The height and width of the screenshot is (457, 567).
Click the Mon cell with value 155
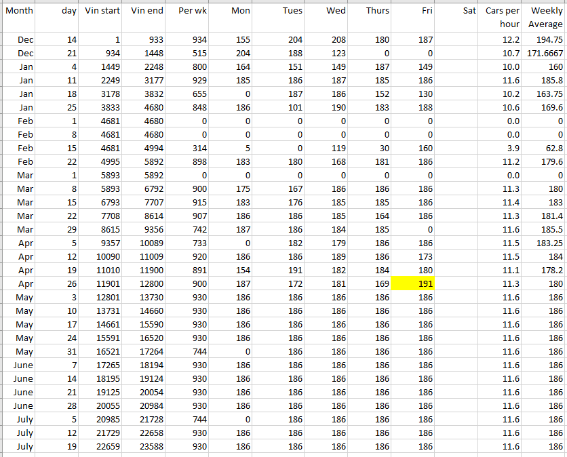point(232,40)
